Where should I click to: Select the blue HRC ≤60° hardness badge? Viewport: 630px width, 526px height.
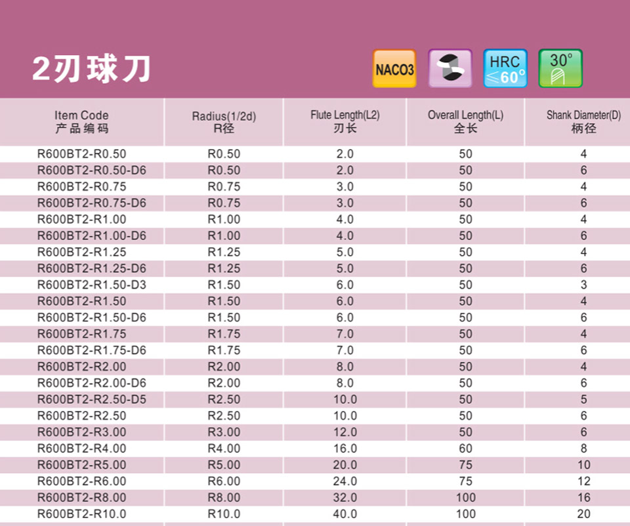tap(505, 69)
